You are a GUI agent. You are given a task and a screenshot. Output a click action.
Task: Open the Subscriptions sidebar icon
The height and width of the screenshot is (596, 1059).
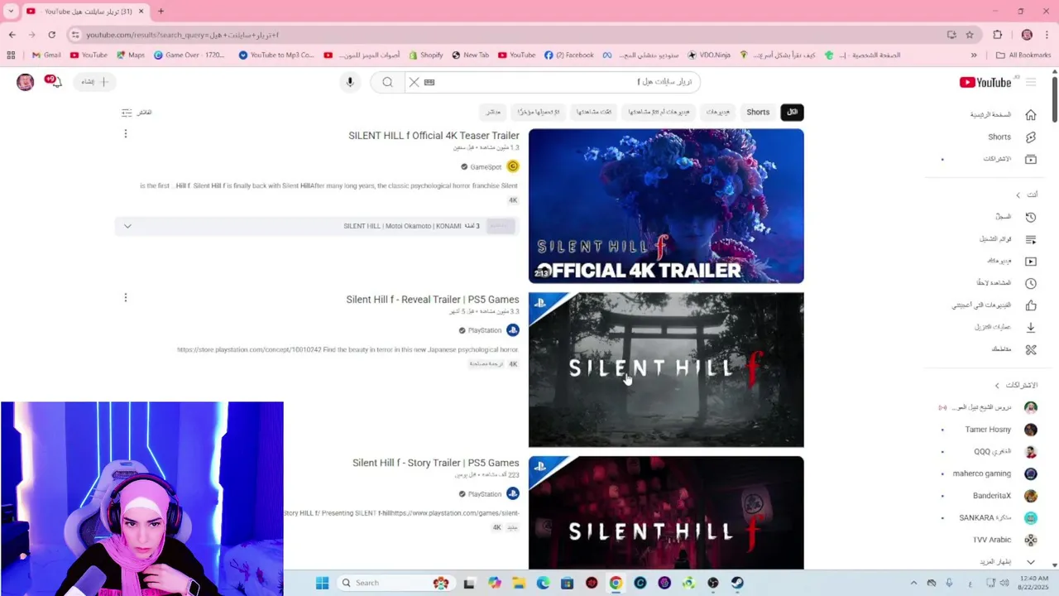click(1030, 159)
